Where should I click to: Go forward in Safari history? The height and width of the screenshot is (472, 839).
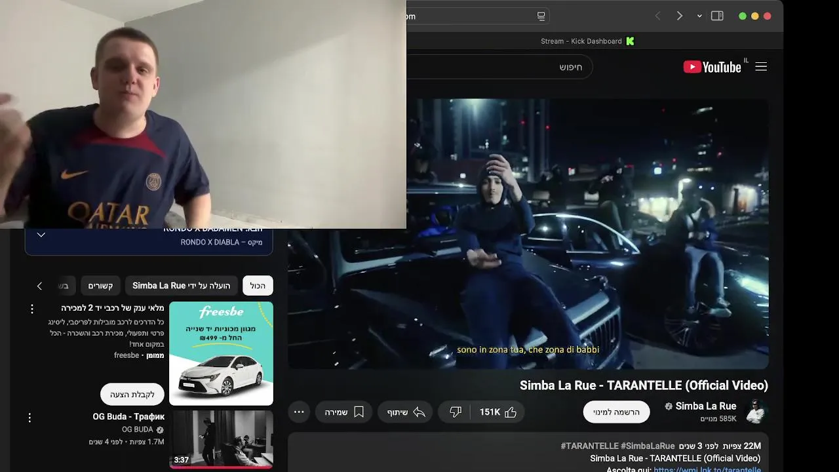click(x=680, y=16)
